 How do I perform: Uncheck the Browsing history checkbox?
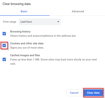tap(4, 34)
